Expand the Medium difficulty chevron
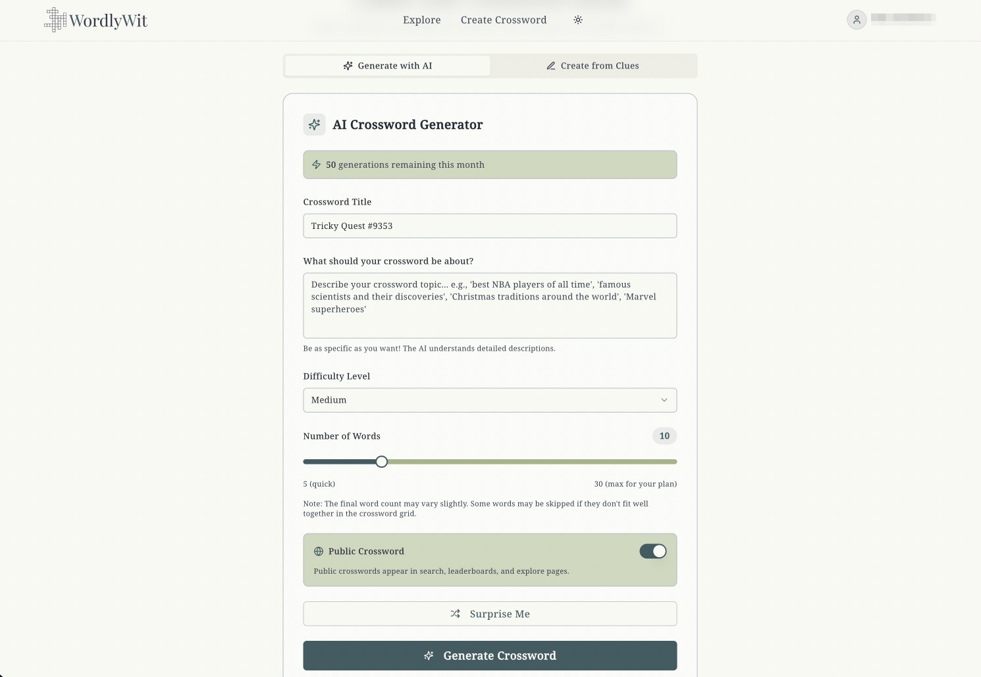The image size is (981, 677). click(665, 400)
